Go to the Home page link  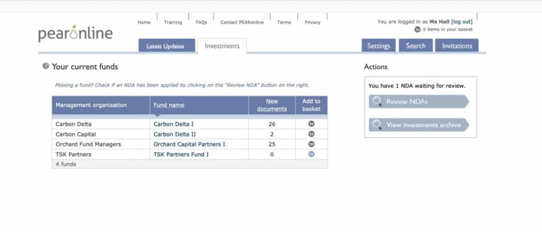coord(144,22)
